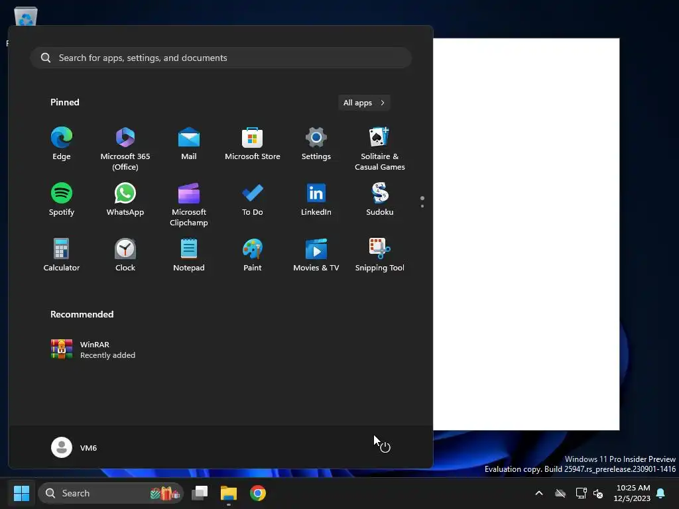This screenshot has width=679, height=509.
Task: Open the Calculator app
Action: (x=62, y=255)
